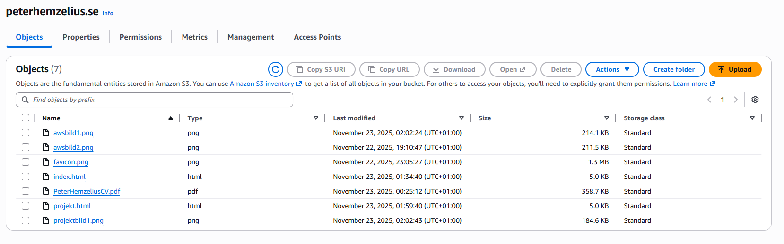The height and width of the screenshot is (244, 784).
Task: Switch to the Permissions tab
Action: click(140, 37)
